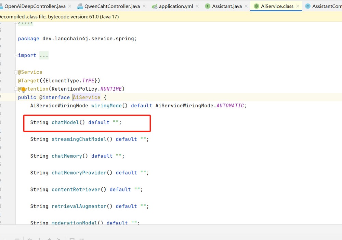Open the lightbulb intention actions
The image size is (342, 240).
(x=23, y=90)
